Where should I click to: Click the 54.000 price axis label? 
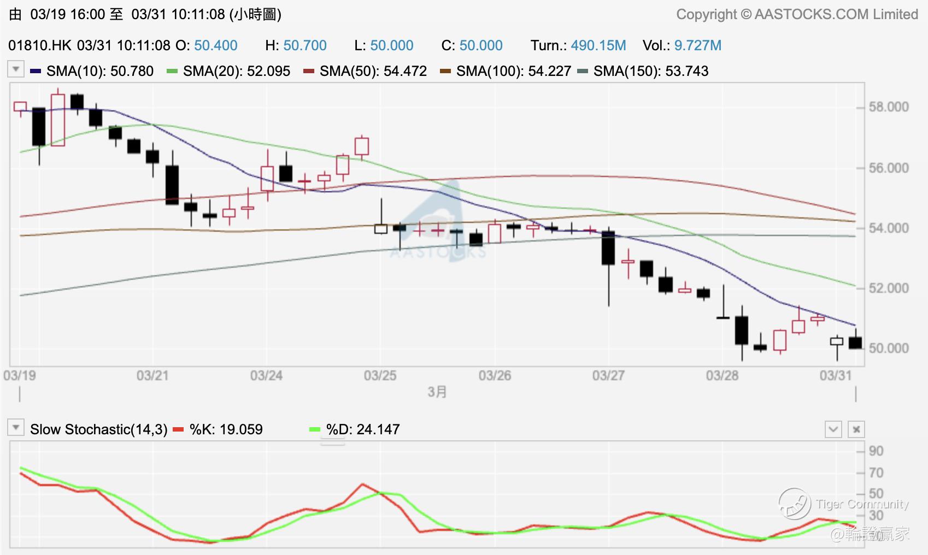[889, 228]
